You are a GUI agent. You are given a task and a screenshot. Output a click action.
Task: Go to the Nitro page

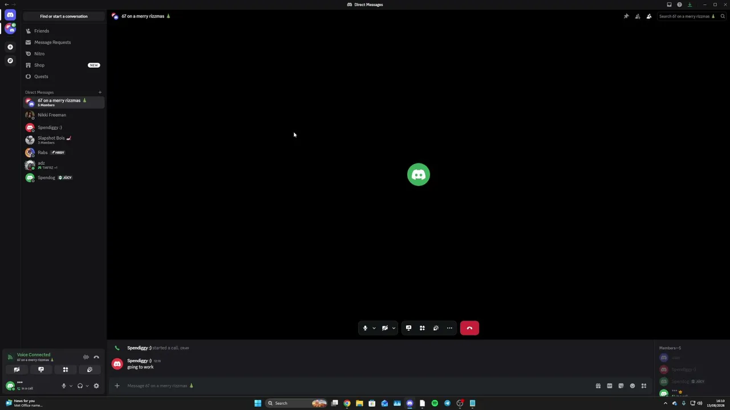click(63, 54)
